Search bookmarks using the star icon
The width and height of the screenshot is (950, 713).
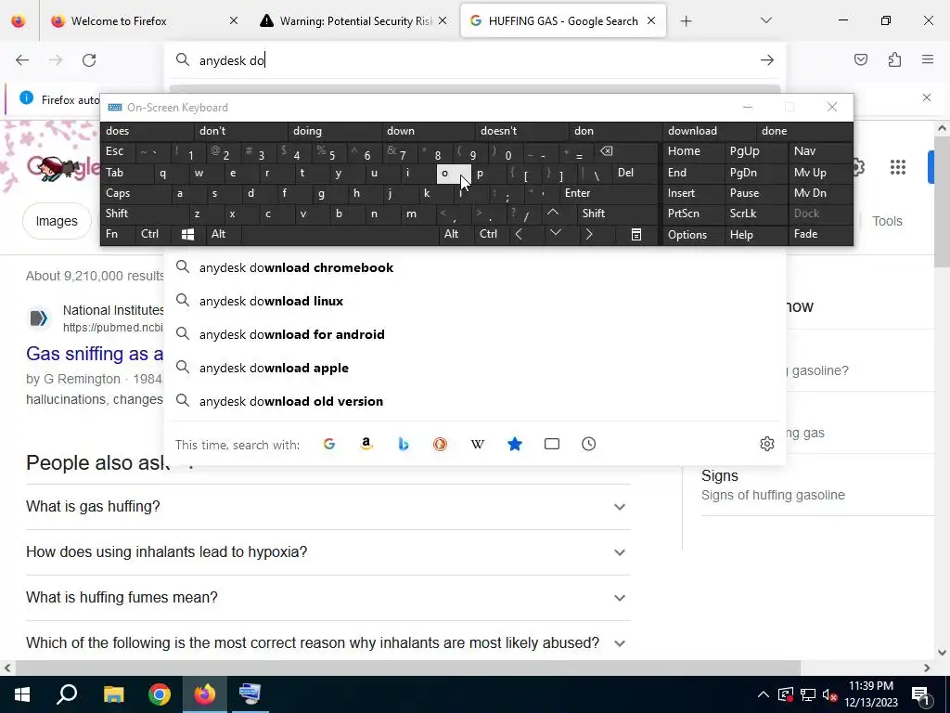tap(514, 445)
